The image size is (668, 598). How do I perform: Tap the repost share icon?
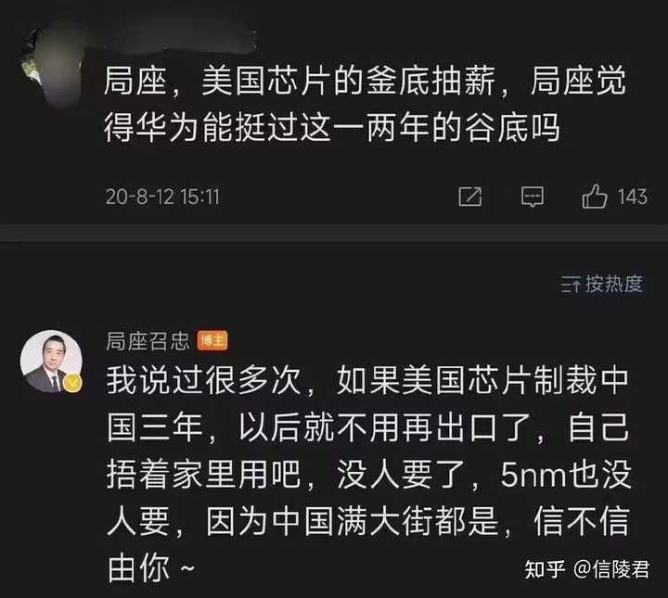469,197
